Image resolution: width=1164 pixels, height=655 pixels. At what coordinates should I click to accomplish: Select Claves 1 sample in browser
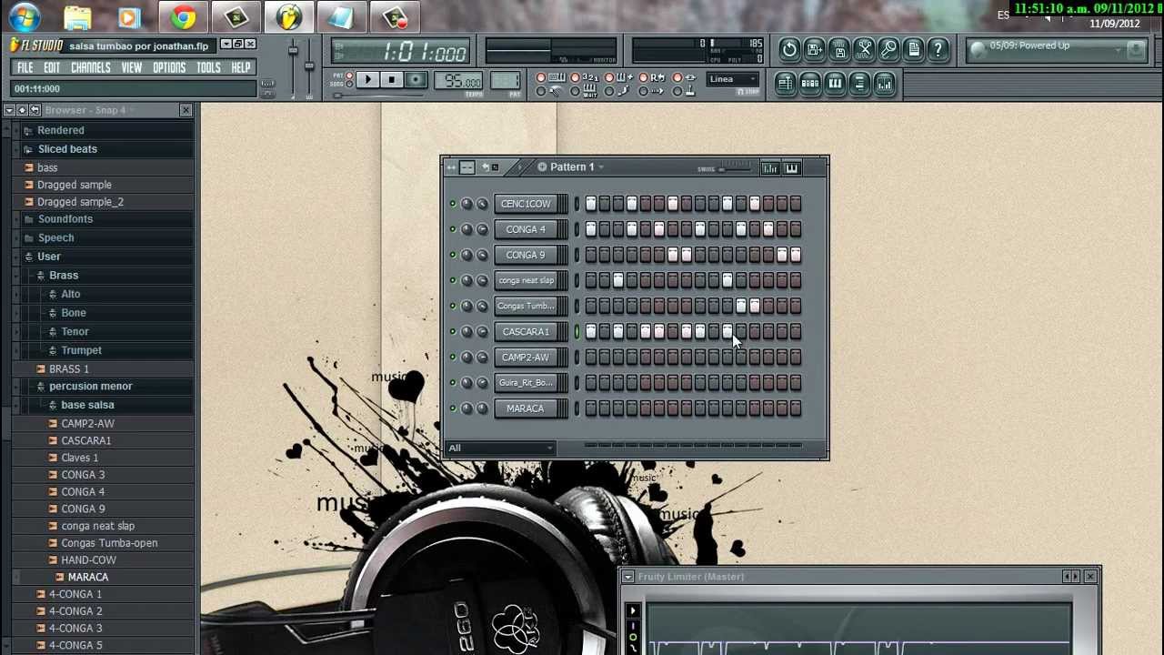[x=79, y=458]
